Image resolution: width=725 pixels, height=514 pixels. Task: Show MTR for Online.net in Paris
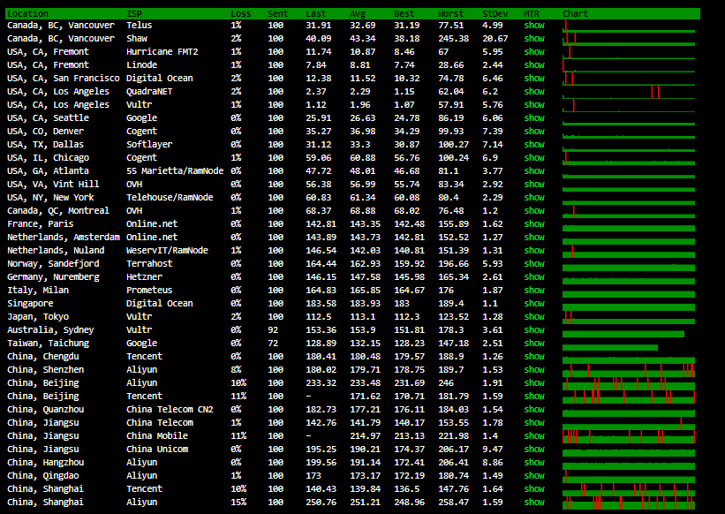pos(534,224)
